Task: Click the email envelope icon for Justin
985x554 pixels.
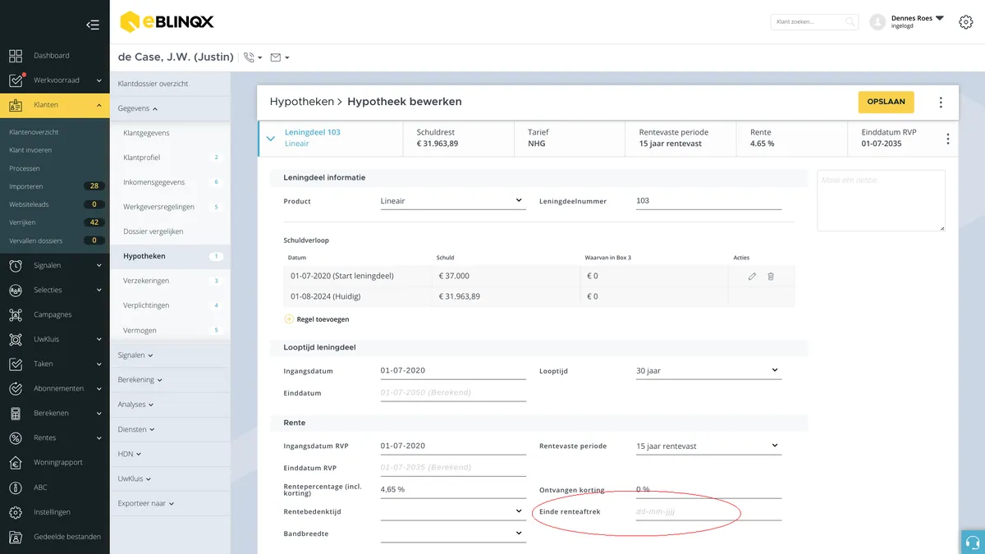Action: tap(276, 57)
